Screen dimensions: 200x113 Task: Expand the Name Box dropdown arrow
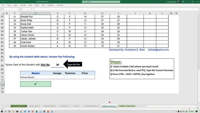[x=18, y=9]
